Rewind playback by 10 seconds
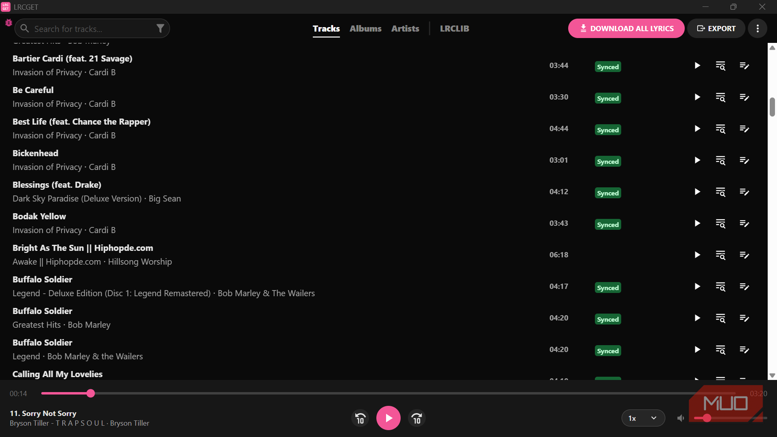Viewport: 777px width, 437px height. click(x=360, y=418)
